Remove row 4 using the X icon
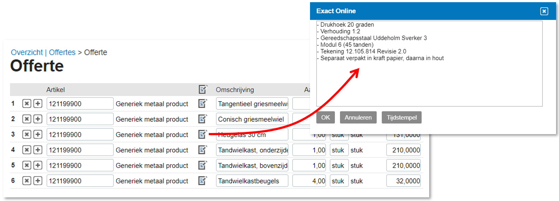The height and width of the screenshot is (201, 559). 26,150
